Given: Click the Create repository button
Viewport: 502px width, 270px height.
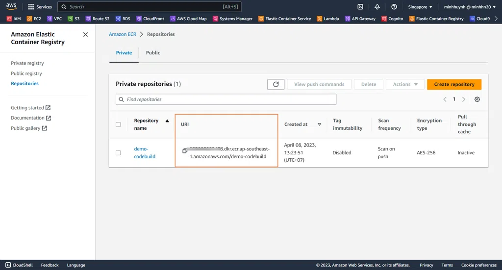Looking at the screenshot, I should point(454,84).
